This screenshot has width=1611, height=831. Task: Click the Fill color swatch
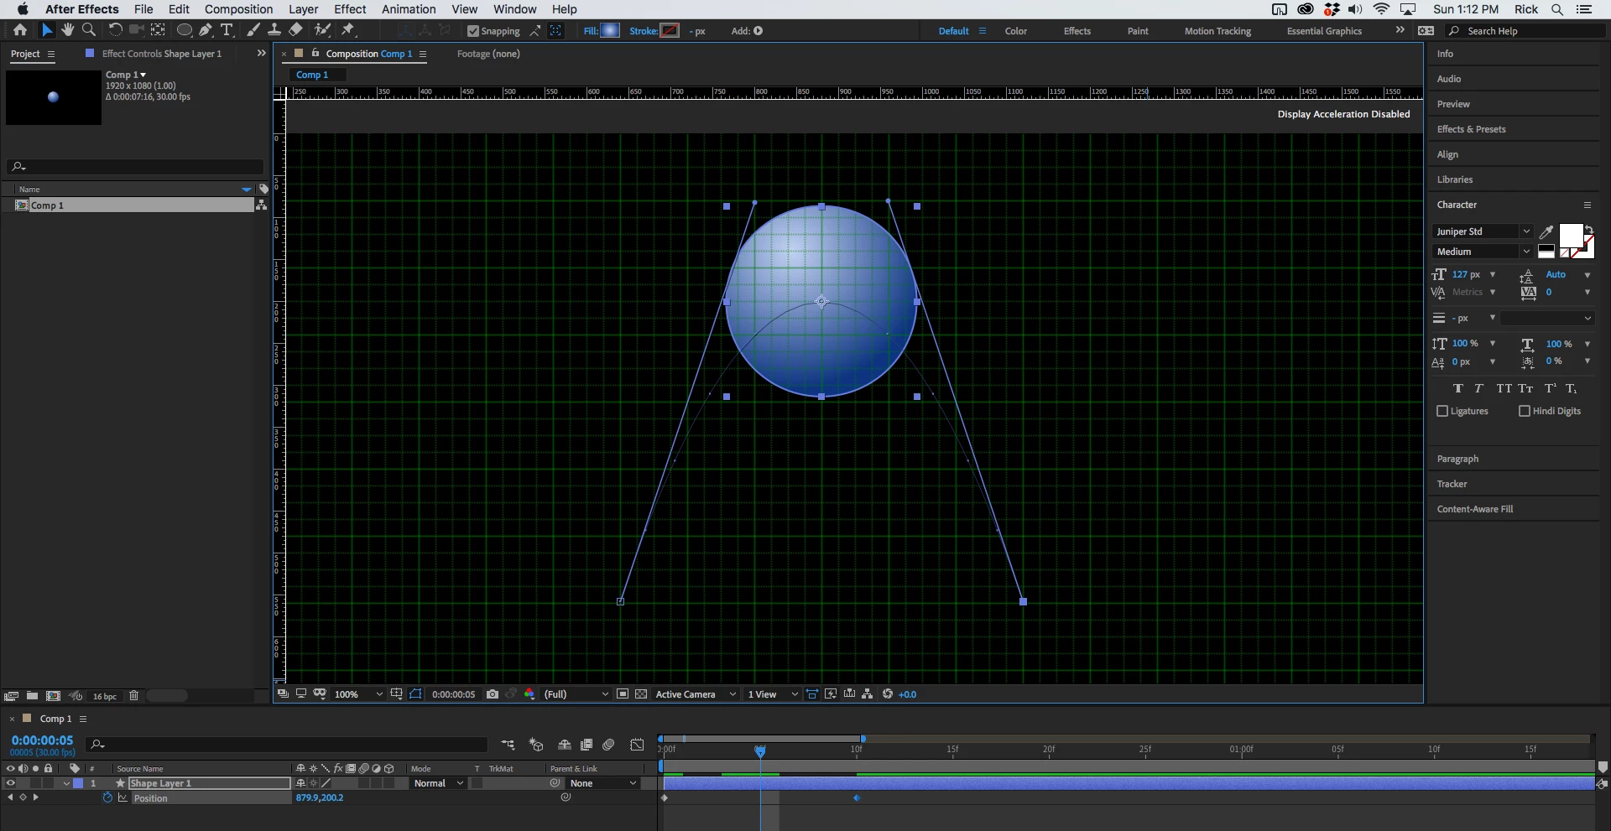pos(610,31)
